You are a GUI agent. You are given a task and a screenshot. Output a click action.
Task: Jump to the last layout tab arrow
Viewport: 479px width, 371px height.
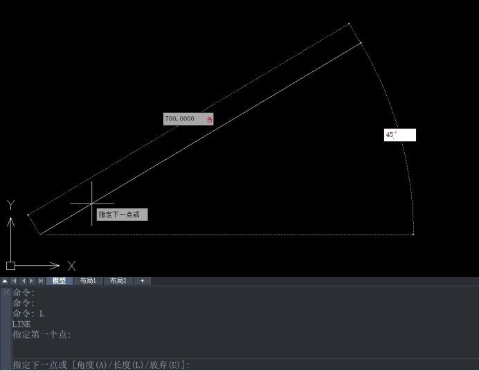(x=40, y=281)
